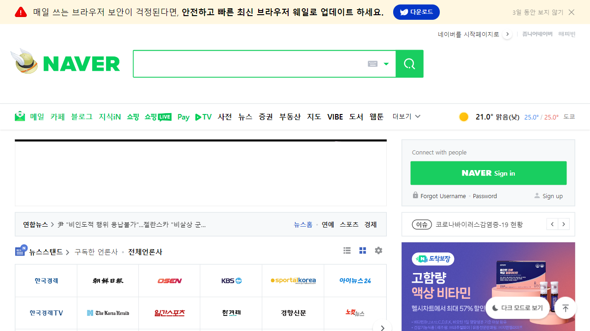This screenshot has height=331, width=590.
Task: Open 블로그 menu
Action: [x=82, y=117]
